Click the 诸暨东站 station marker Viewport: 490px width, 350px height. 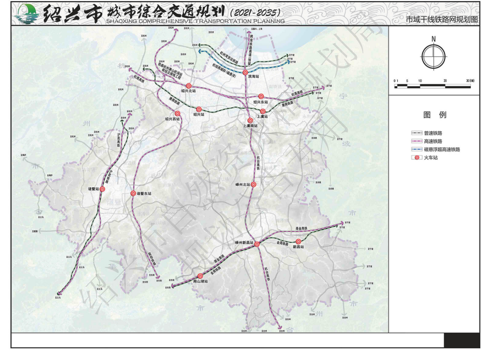coord(134,193)
